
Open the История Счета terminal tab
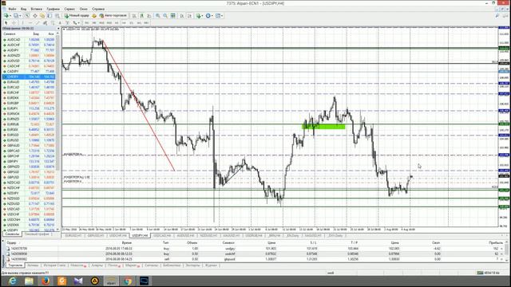point(54,265)
